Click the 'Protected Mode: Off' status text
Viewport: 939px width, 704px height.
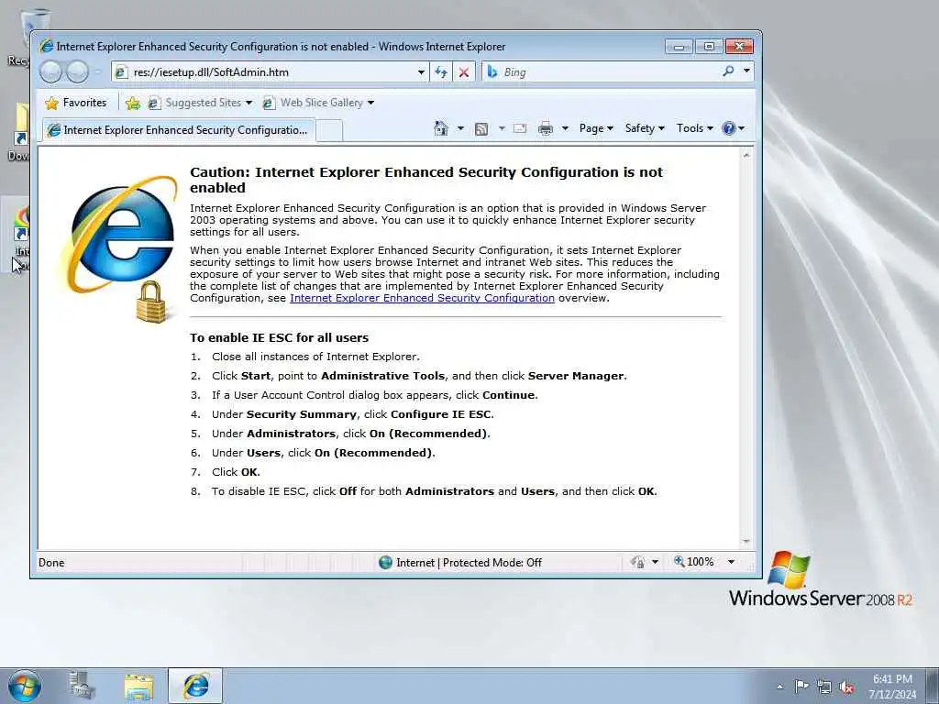(x=492, y=563)
